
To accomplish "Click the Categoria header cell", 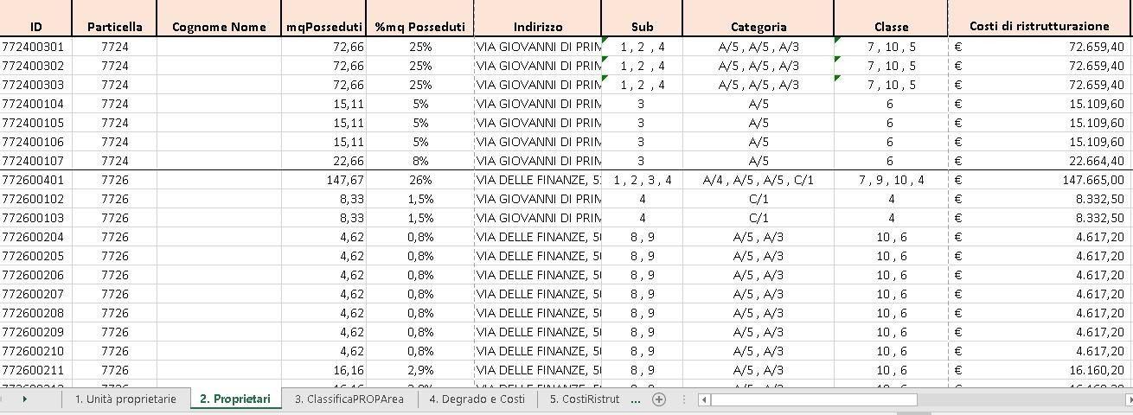I will tap(759, 27).
